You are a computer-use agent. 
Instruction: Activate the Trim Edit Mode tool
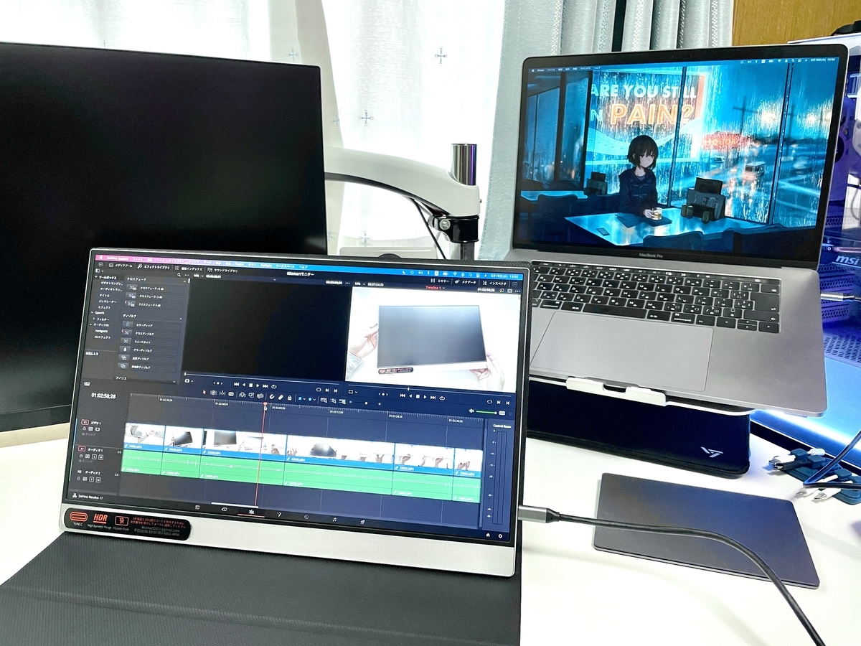point(214,393)
